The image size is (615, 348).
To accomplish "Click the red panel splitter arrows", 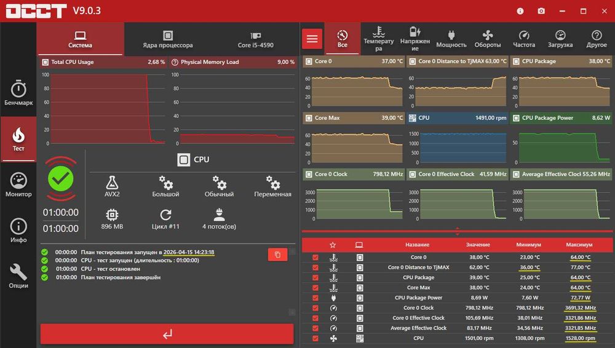I will point(458,231).
